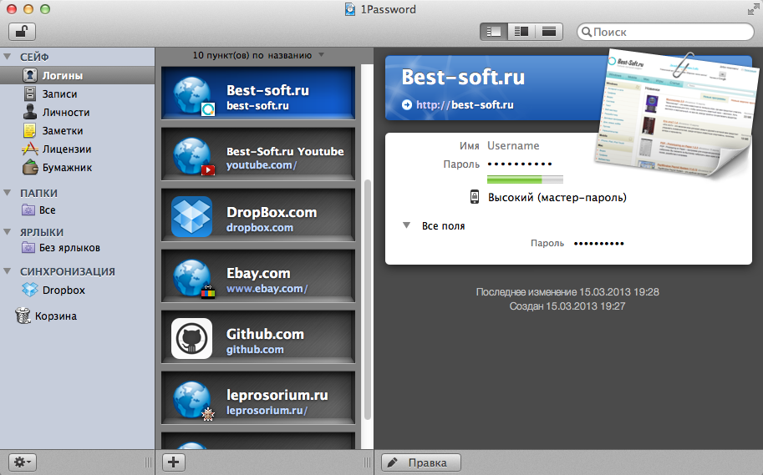
Task: Switch to the middle column layout view
Action: (x=521, y=32)
